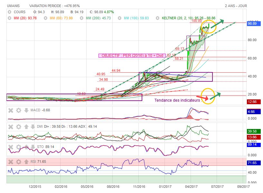Screen dimensions: 263x193
Task: Click the 40.95 level label
Action: (101, 74)
